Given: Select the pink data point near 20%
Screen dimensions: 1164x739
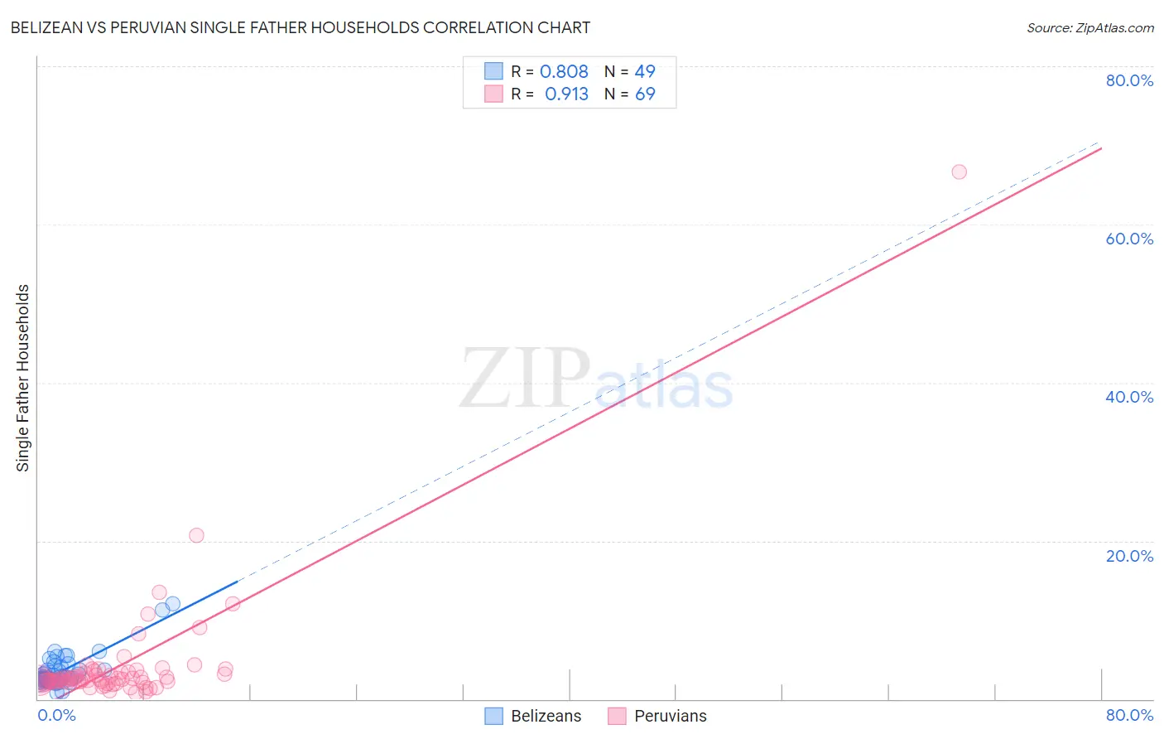Looking at the screenshot, I should (196, 535).
